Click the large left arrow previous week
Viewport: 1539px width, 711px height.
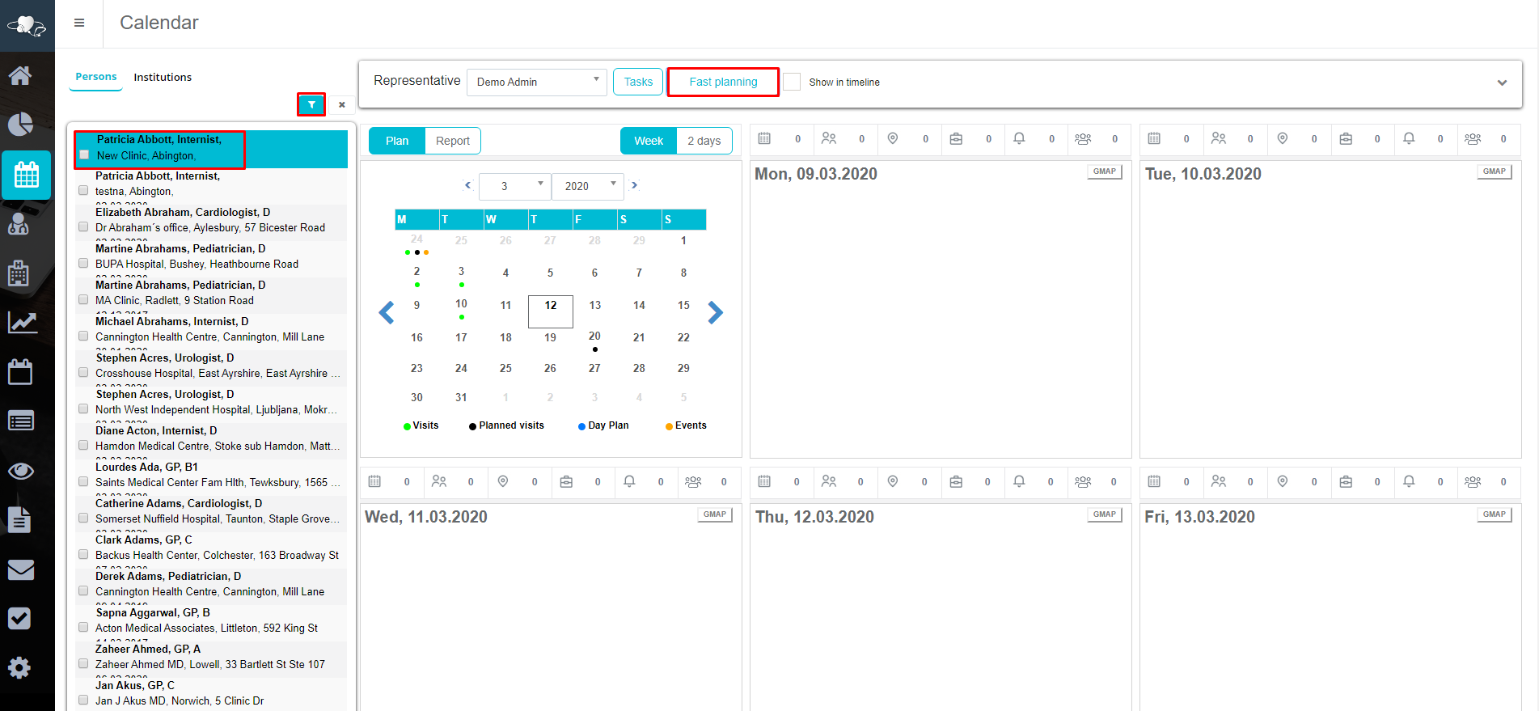tap(387, 312)
